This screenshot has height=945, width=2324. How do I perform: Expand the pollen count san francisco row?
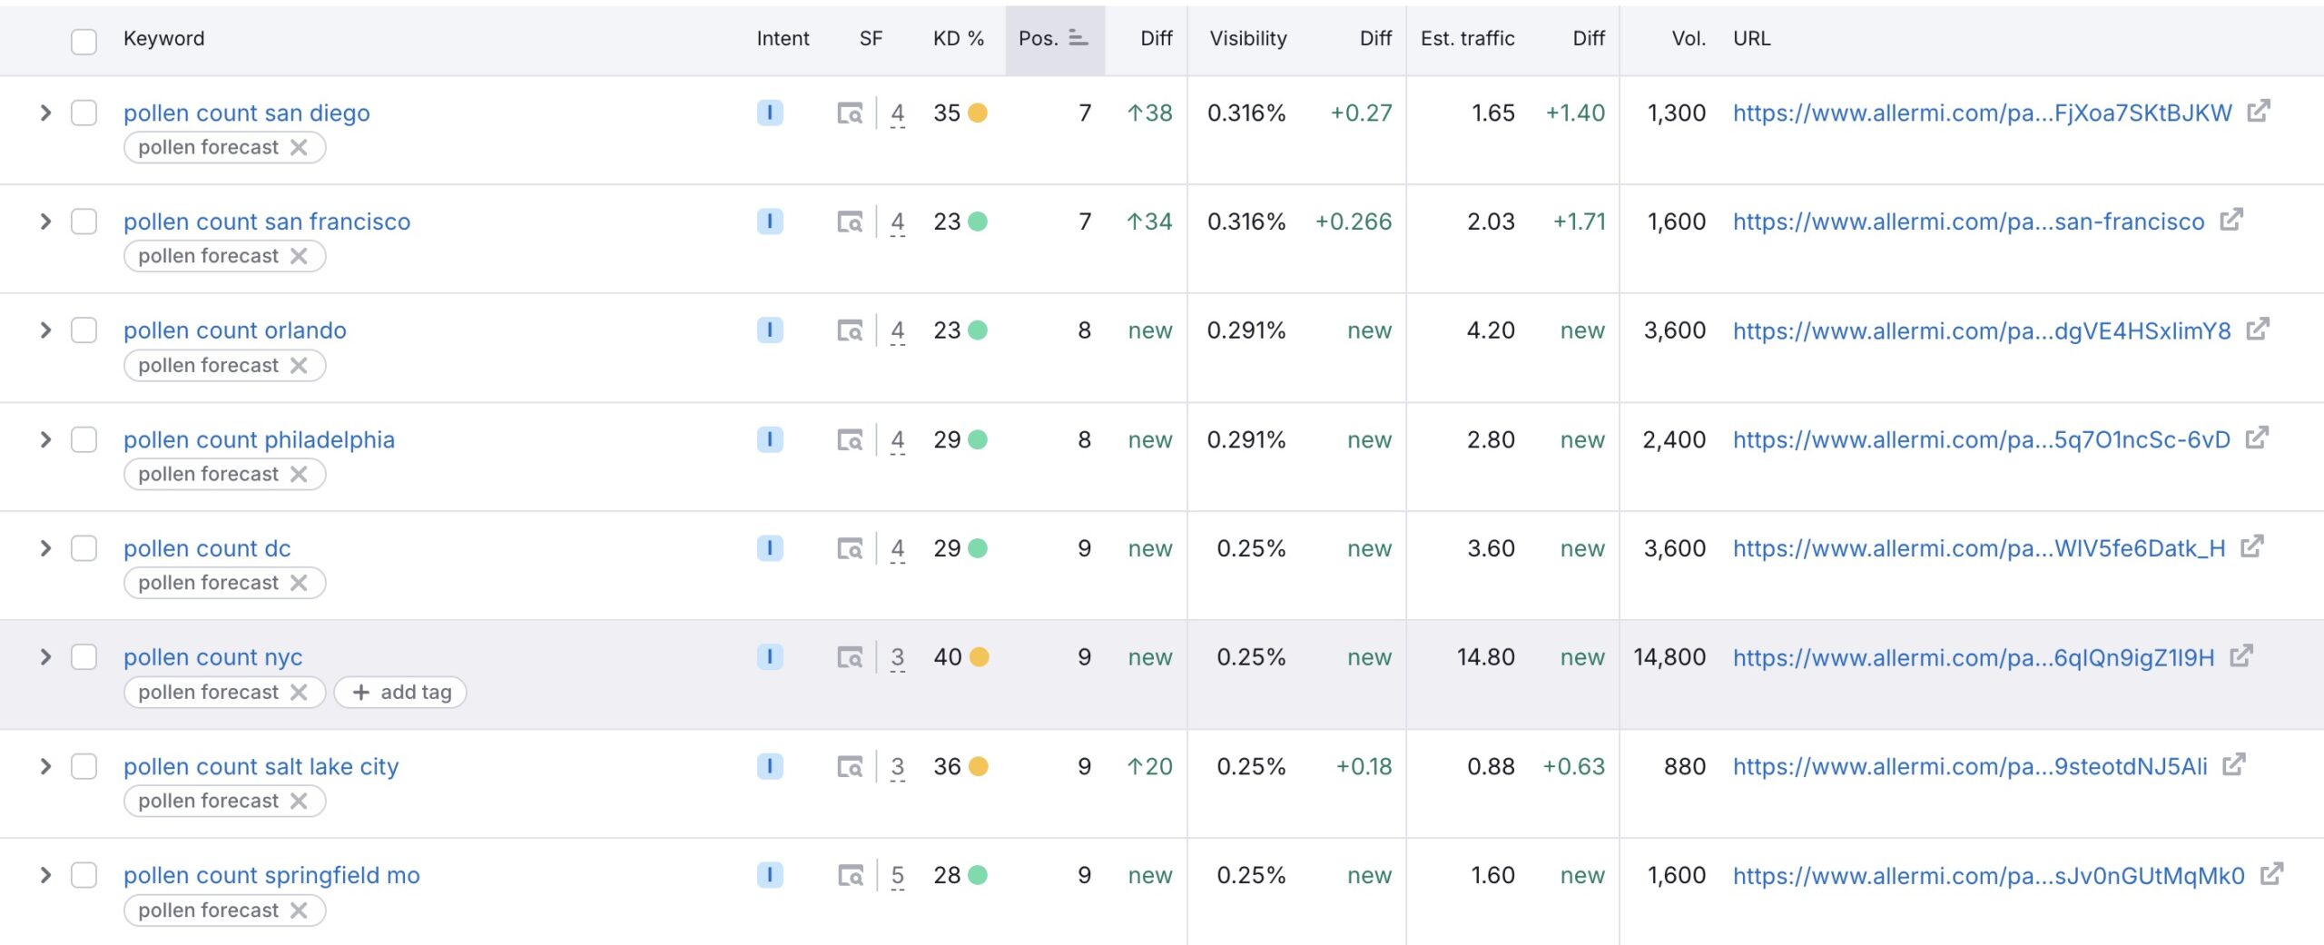(45, 221)
